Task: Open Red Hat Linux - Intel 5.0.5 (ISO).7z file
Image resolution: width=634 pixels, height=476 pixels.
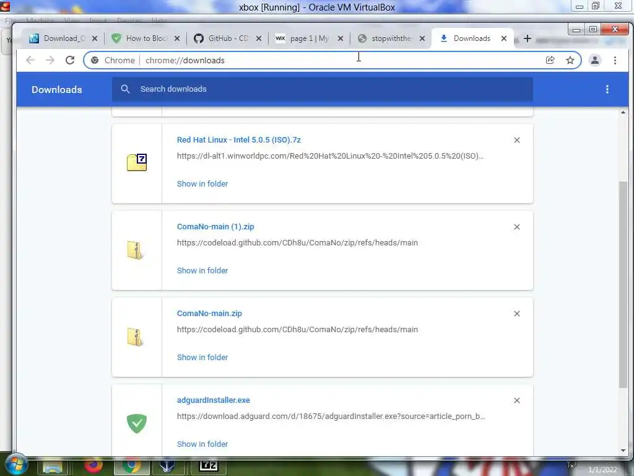Action: (x=238, y=140)
